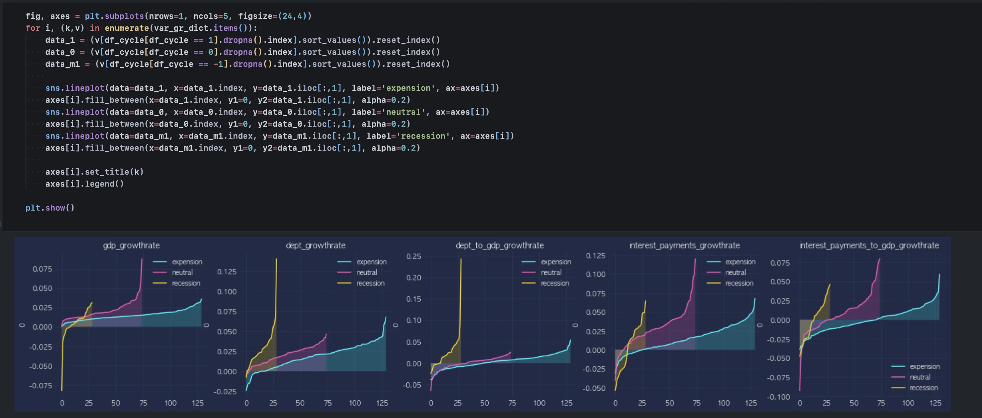Screen dimensions: 982x418
Task: Click the interest_payments_to_gdp_growthrate chart title
Action: pyautogui.click(x=869, y=245)
